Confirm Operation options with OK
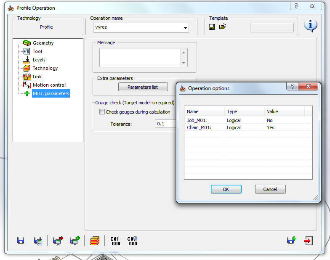 226,189
